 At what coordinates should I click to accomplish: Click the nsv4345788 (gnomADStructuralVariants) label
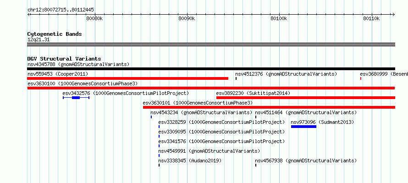click(x=78, y=64)
